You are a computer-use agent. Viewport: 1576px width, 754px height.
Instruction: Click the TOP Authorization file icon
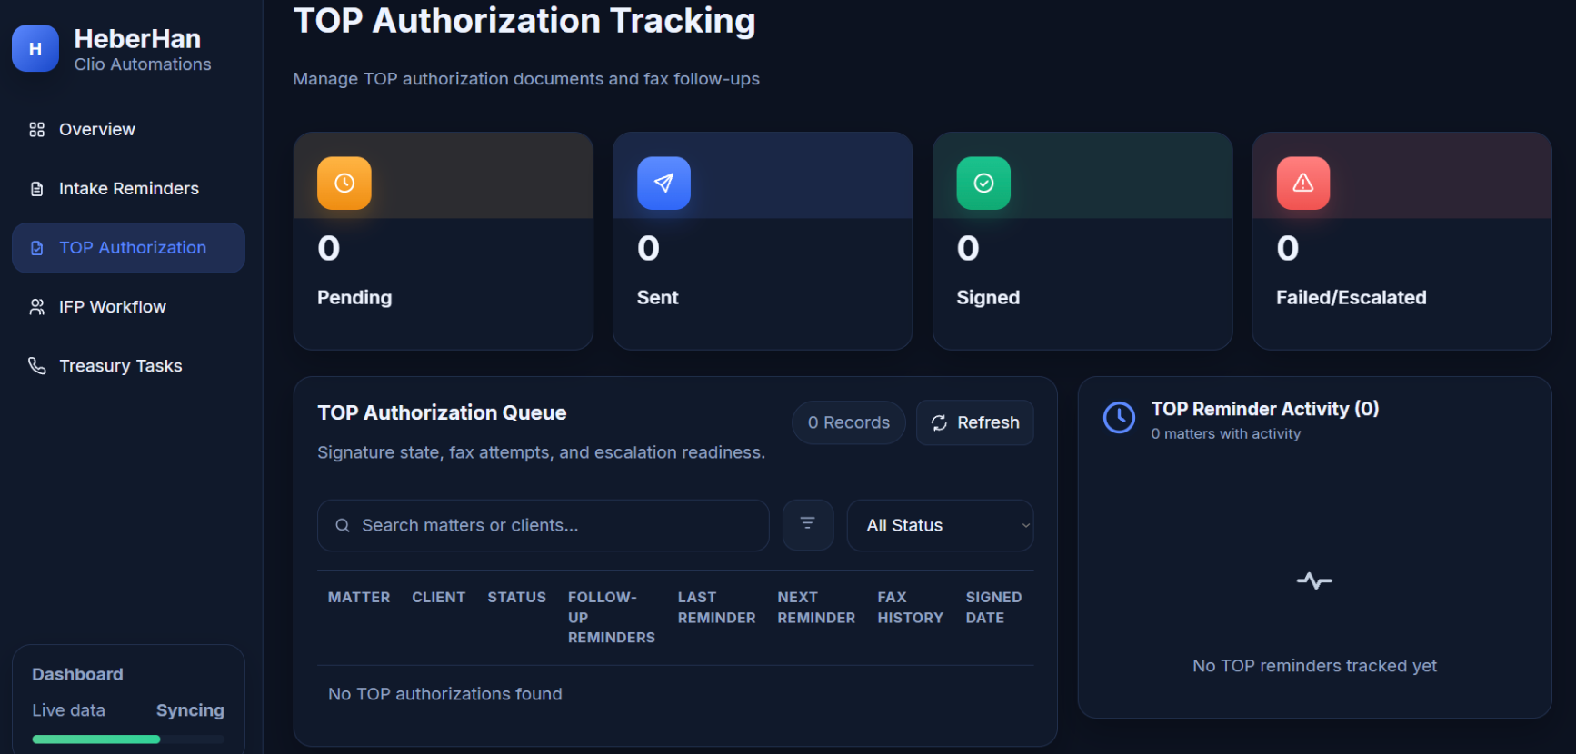(36, 248)
